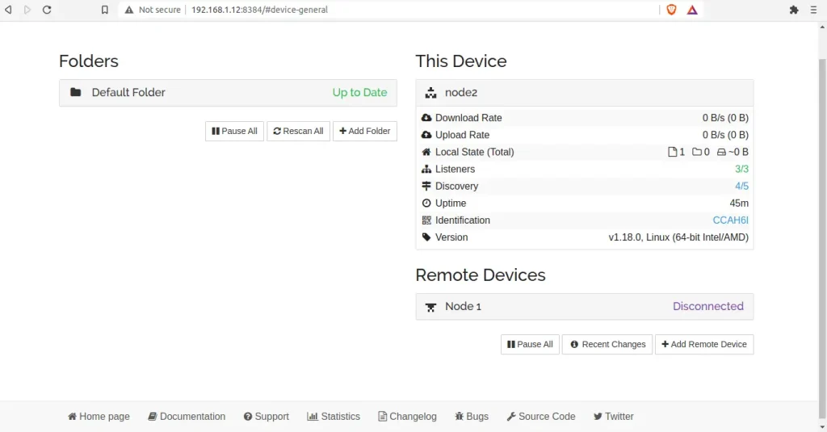Open the Recent Changes button

(x=607, y=345)
